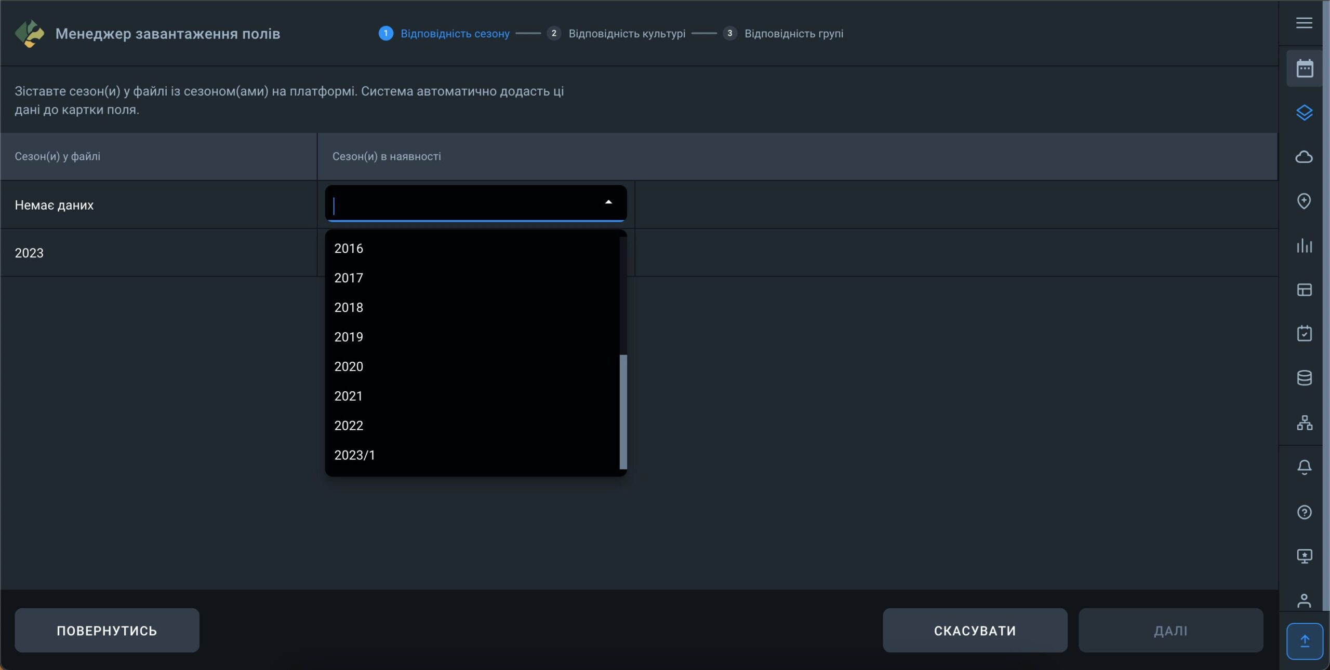Viewport: 1330px width, 670px height.
Task: Open the map pin location icon
Action: click(1304, 201)
